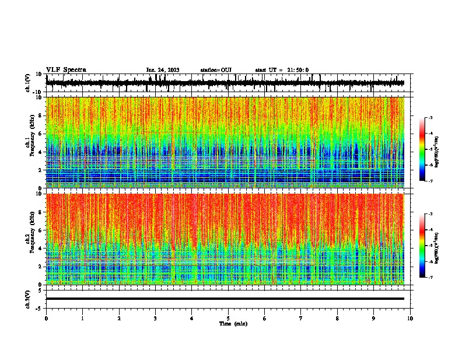This screenshot has height=357, width=462.
Task: Click time axis tick label '9'
Action: (x=373, y=318)
